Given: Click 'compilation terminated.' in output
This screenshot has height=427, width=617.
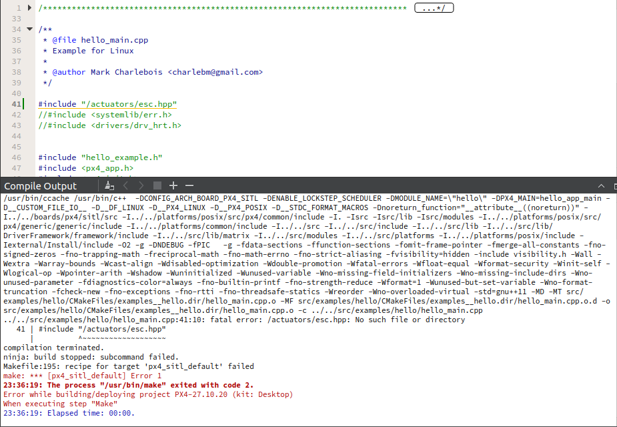Looking at the screenshot, I should [53, 348].
